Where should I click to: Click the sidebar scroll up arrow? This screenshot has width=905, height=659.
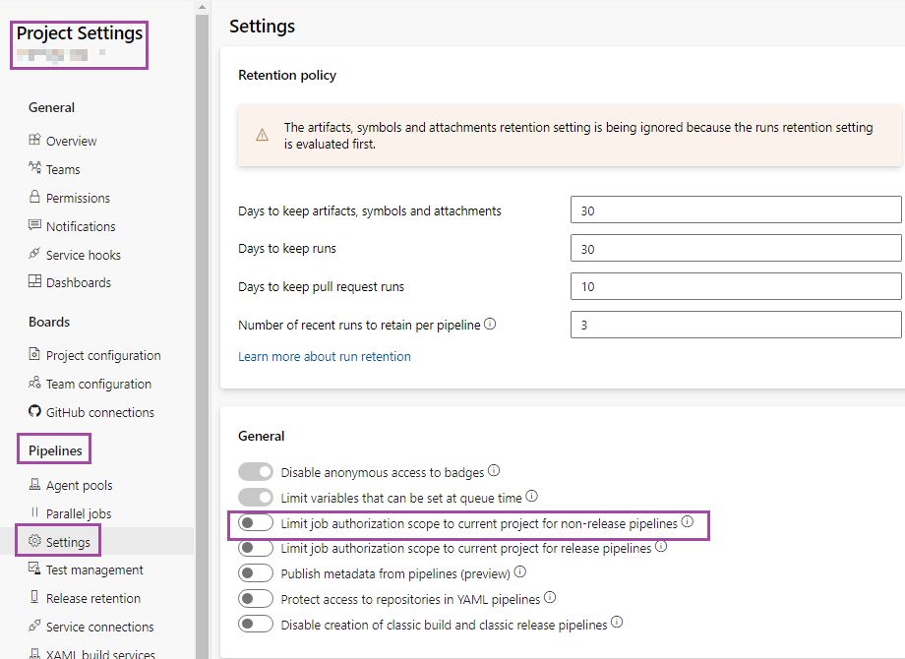(202, 7)
